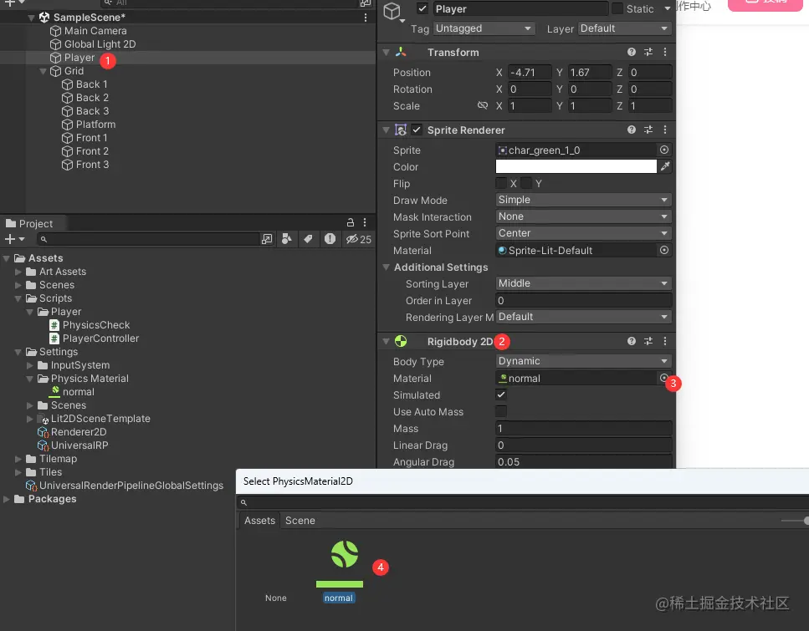Select PhysicsCheck script asset
The image size is (809, 631).
[90, 325]
